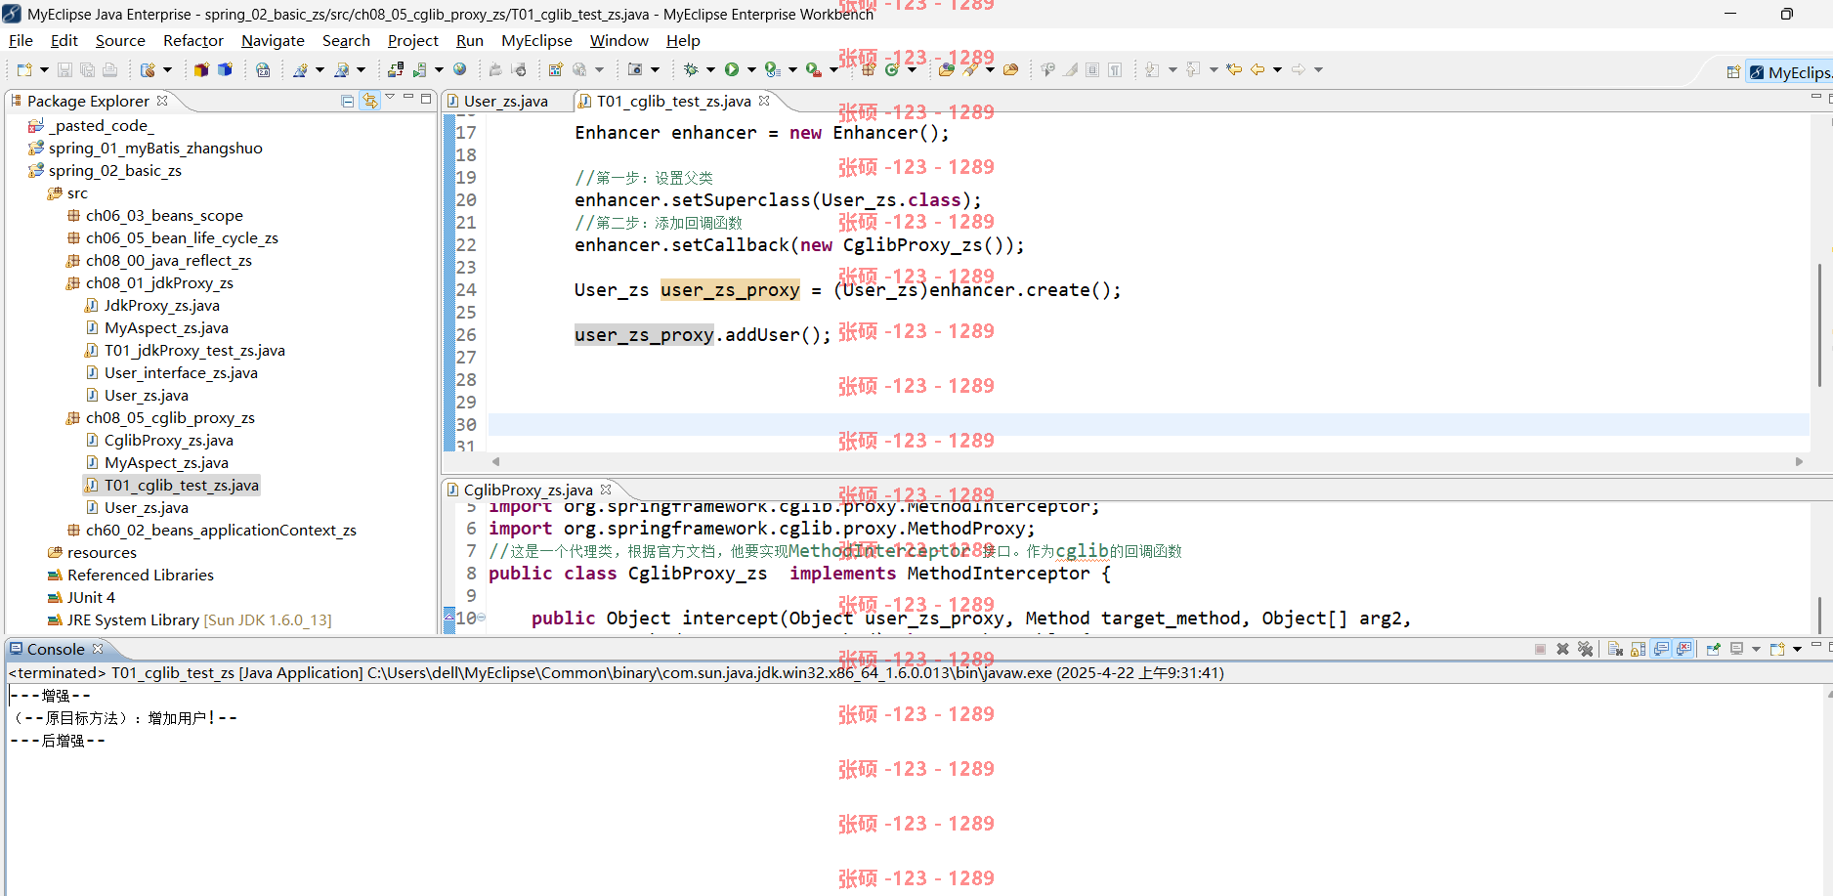
Task: Click Remove All Terminated Launches in Console
Action: coord(1585,649)
